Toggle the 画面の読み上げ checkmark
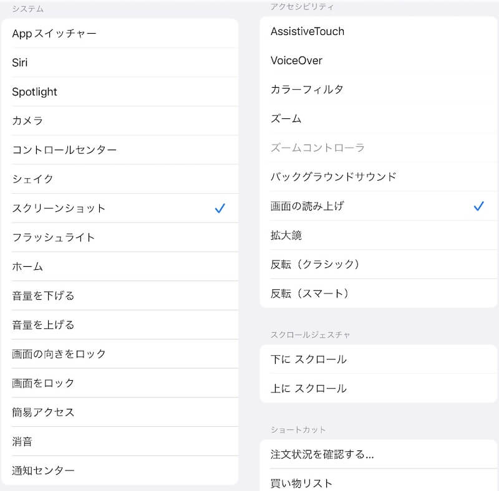This screenshot has width=499, height=491. point(478,206)
